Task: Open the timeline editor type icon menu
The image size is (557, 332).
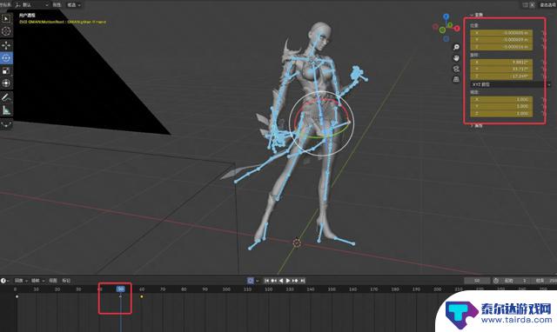Action: pyautogui.click(x=4, y=281)
